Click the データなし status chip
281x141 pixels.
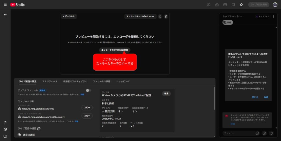click(69, 16)
